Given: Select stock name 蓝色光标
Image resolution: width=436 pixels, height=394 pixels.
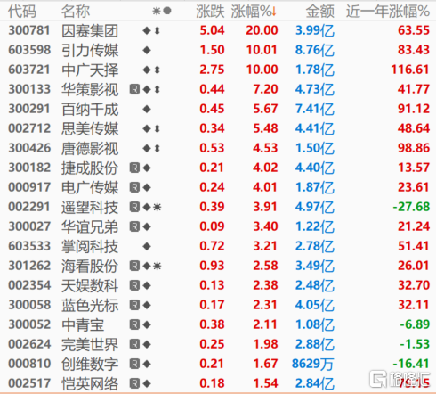Looking at the screenshot, I should (x=90, y=305).
